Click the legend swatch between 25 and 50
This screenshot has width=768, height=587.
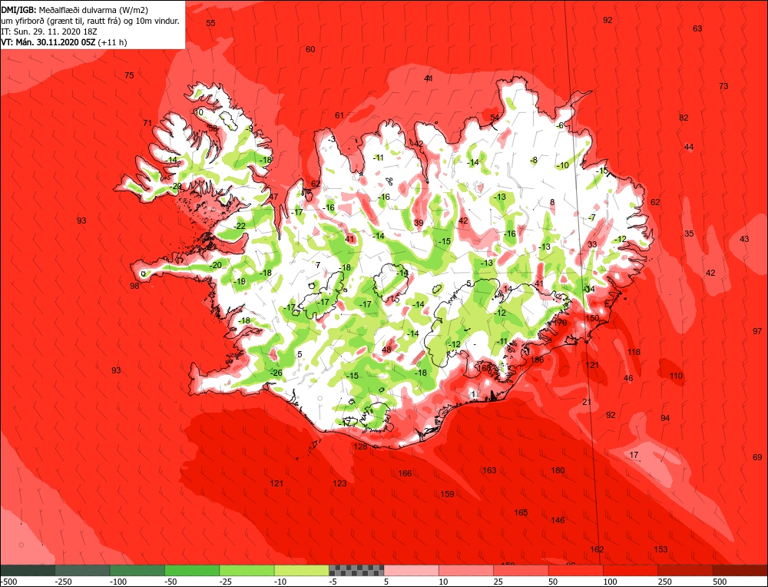pyautogui.click(x=521, y=570)
